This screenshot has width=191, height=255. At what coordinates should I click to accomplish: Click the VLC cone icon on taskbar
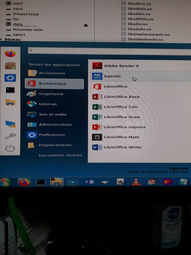pyautogui.click(x=136, y=182)
